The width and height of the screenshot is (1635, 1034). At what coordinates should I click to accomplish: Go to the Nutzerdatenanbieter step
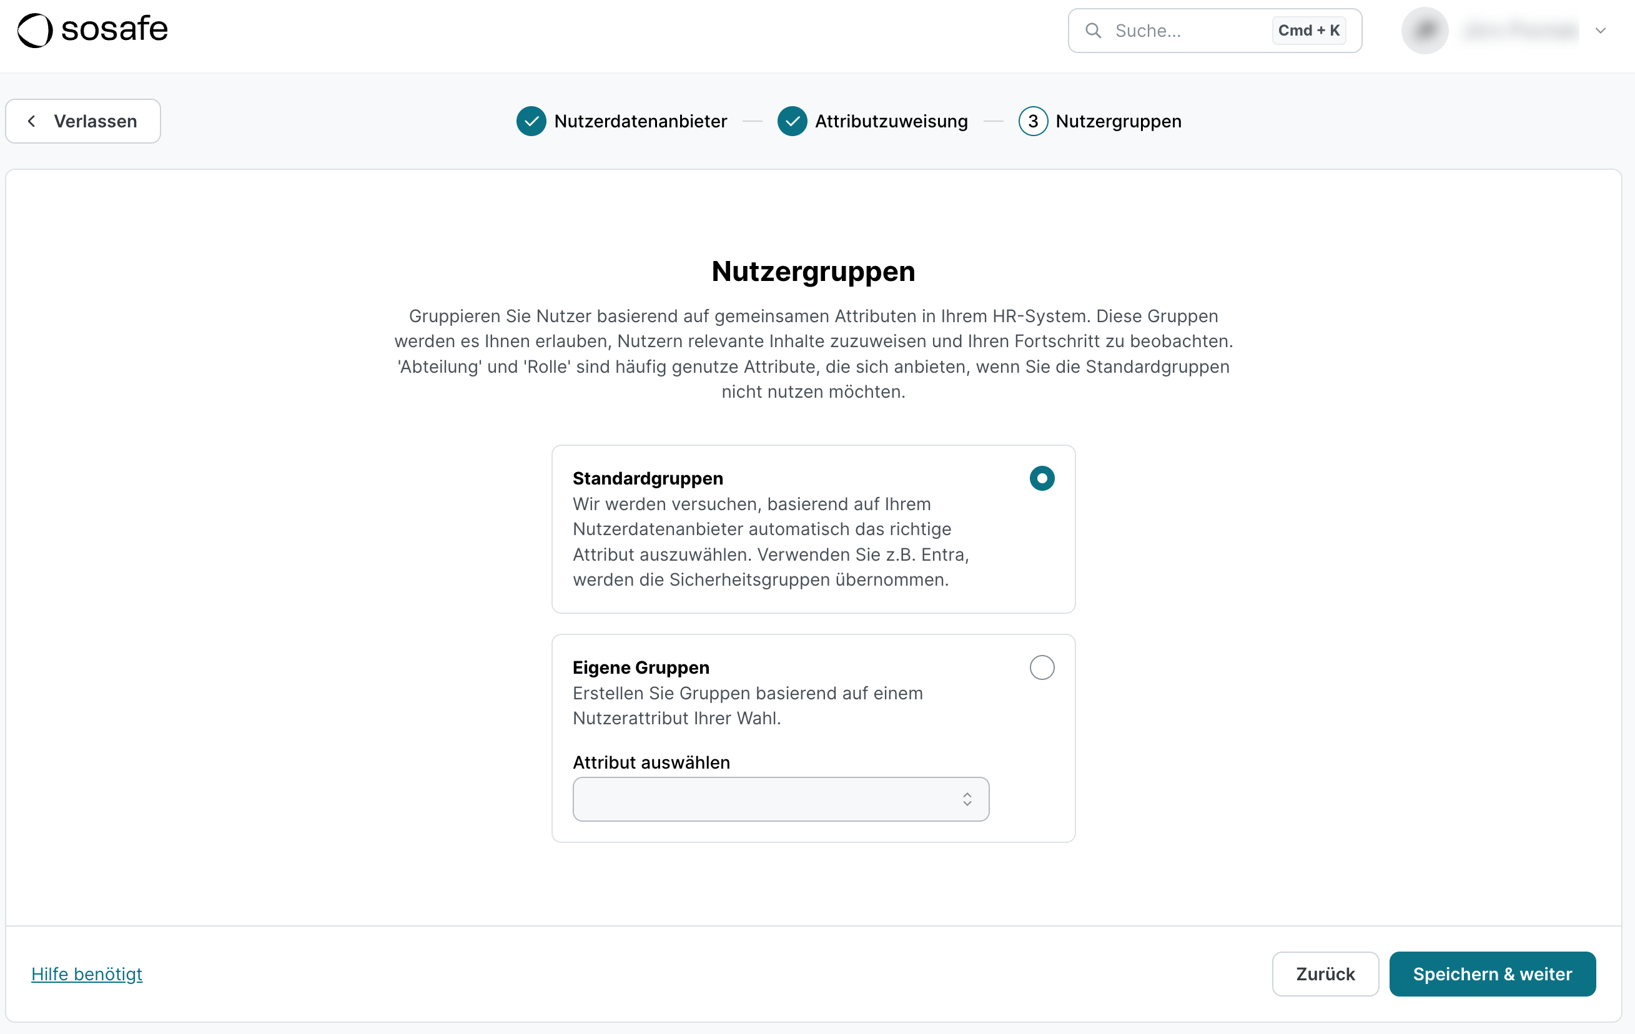640,122
